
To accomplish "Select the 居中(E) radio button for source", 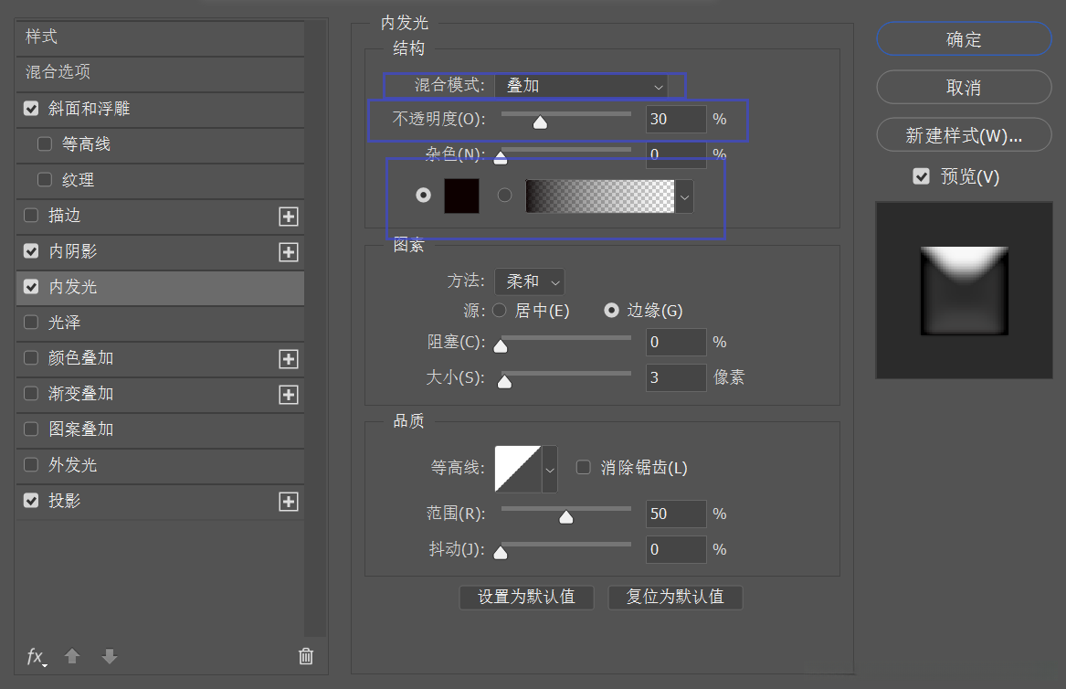I will click(x=500, y=311).
